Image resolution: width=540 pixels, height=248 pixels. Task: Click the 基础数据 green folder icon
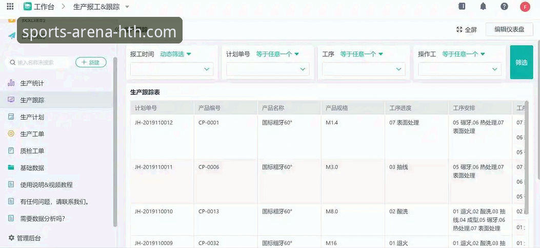point(11,167)
